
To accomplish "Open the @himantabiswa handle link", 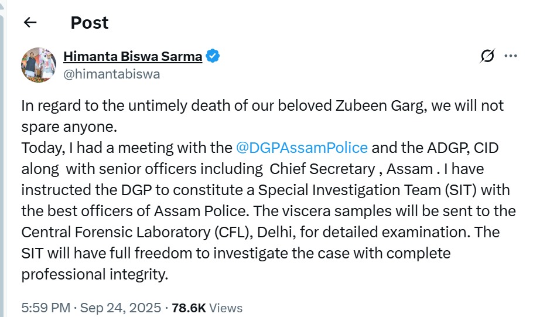I will point(111,74).
